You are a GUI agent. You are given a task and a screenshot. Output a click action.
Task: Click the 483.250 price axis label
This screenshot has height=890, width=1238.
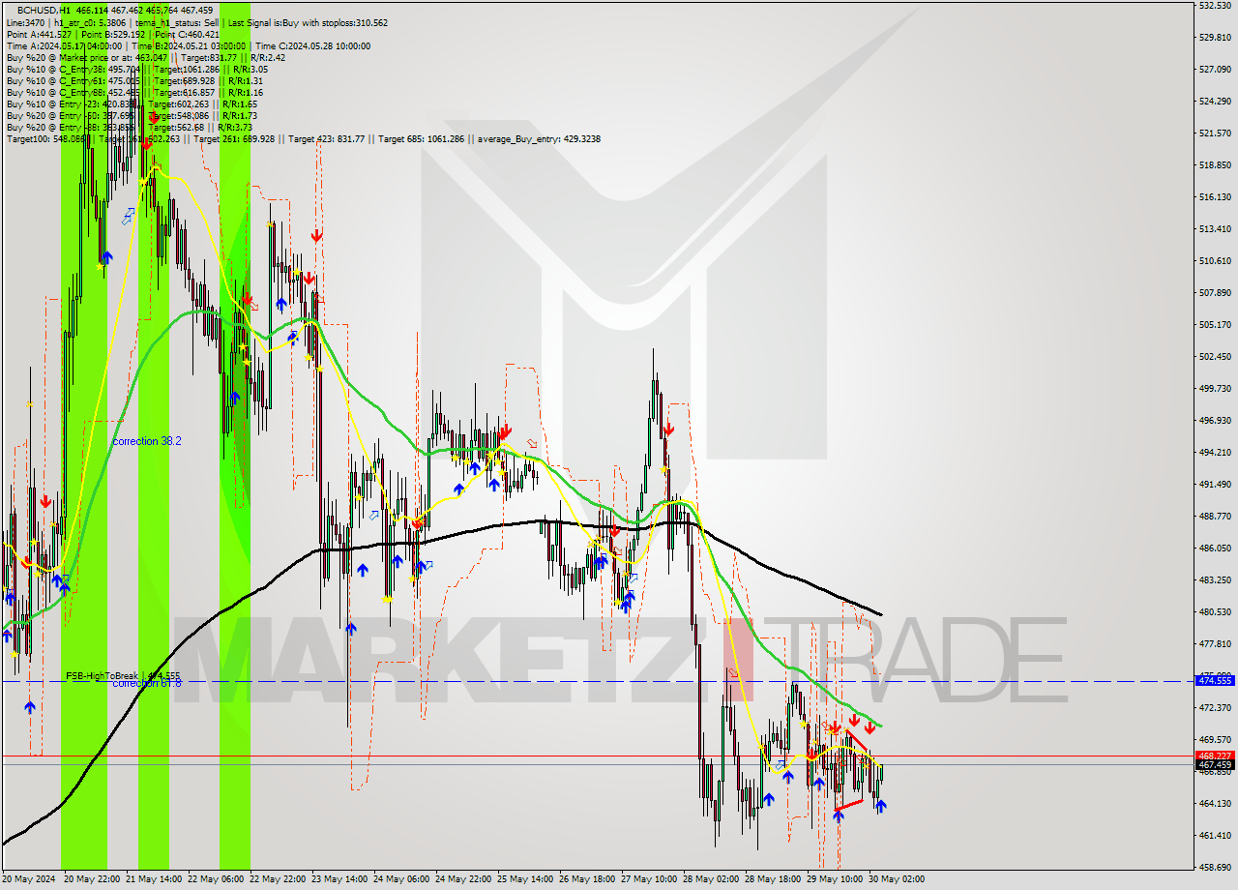1214,580
